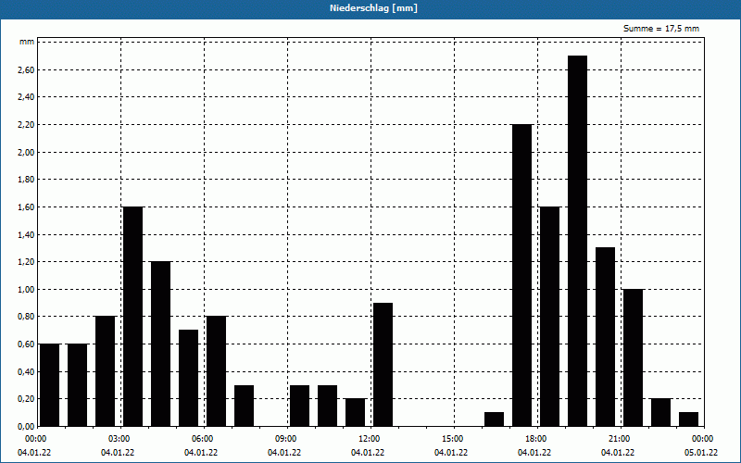Click the 0,20 mm bar at 11:00
This screenshot has width=741, height=463.
coord(356,412)
